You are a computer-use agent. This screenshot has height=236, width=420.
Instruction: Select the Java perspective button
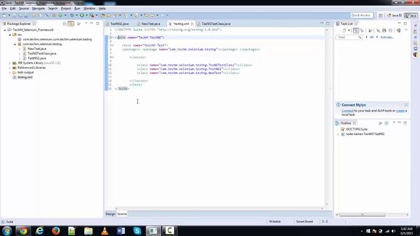[411, 16]
